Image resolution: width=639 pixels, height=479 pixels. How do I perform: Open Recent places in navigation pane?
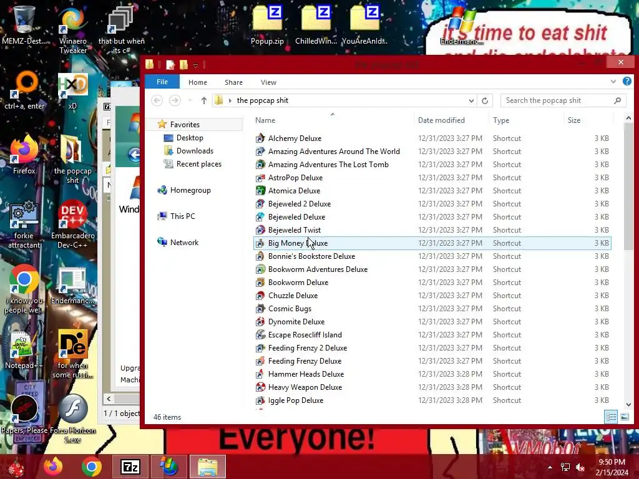click(x=199, y=164)
